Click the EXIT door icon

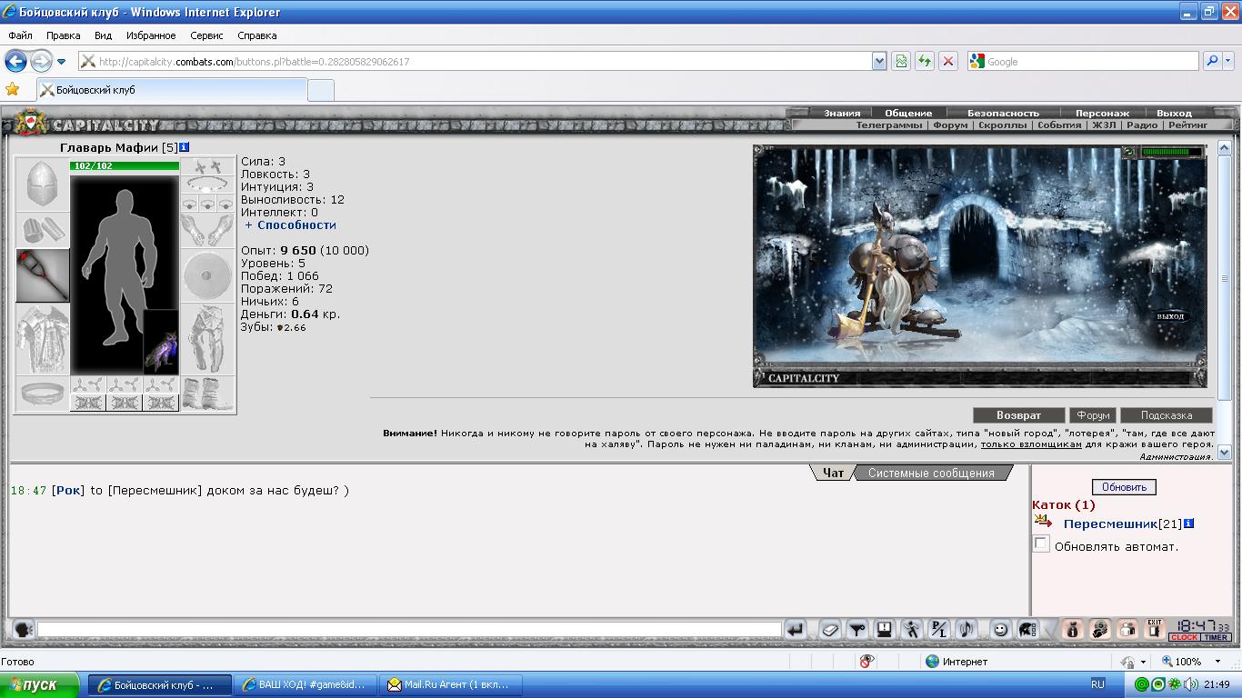(1155, 629)
